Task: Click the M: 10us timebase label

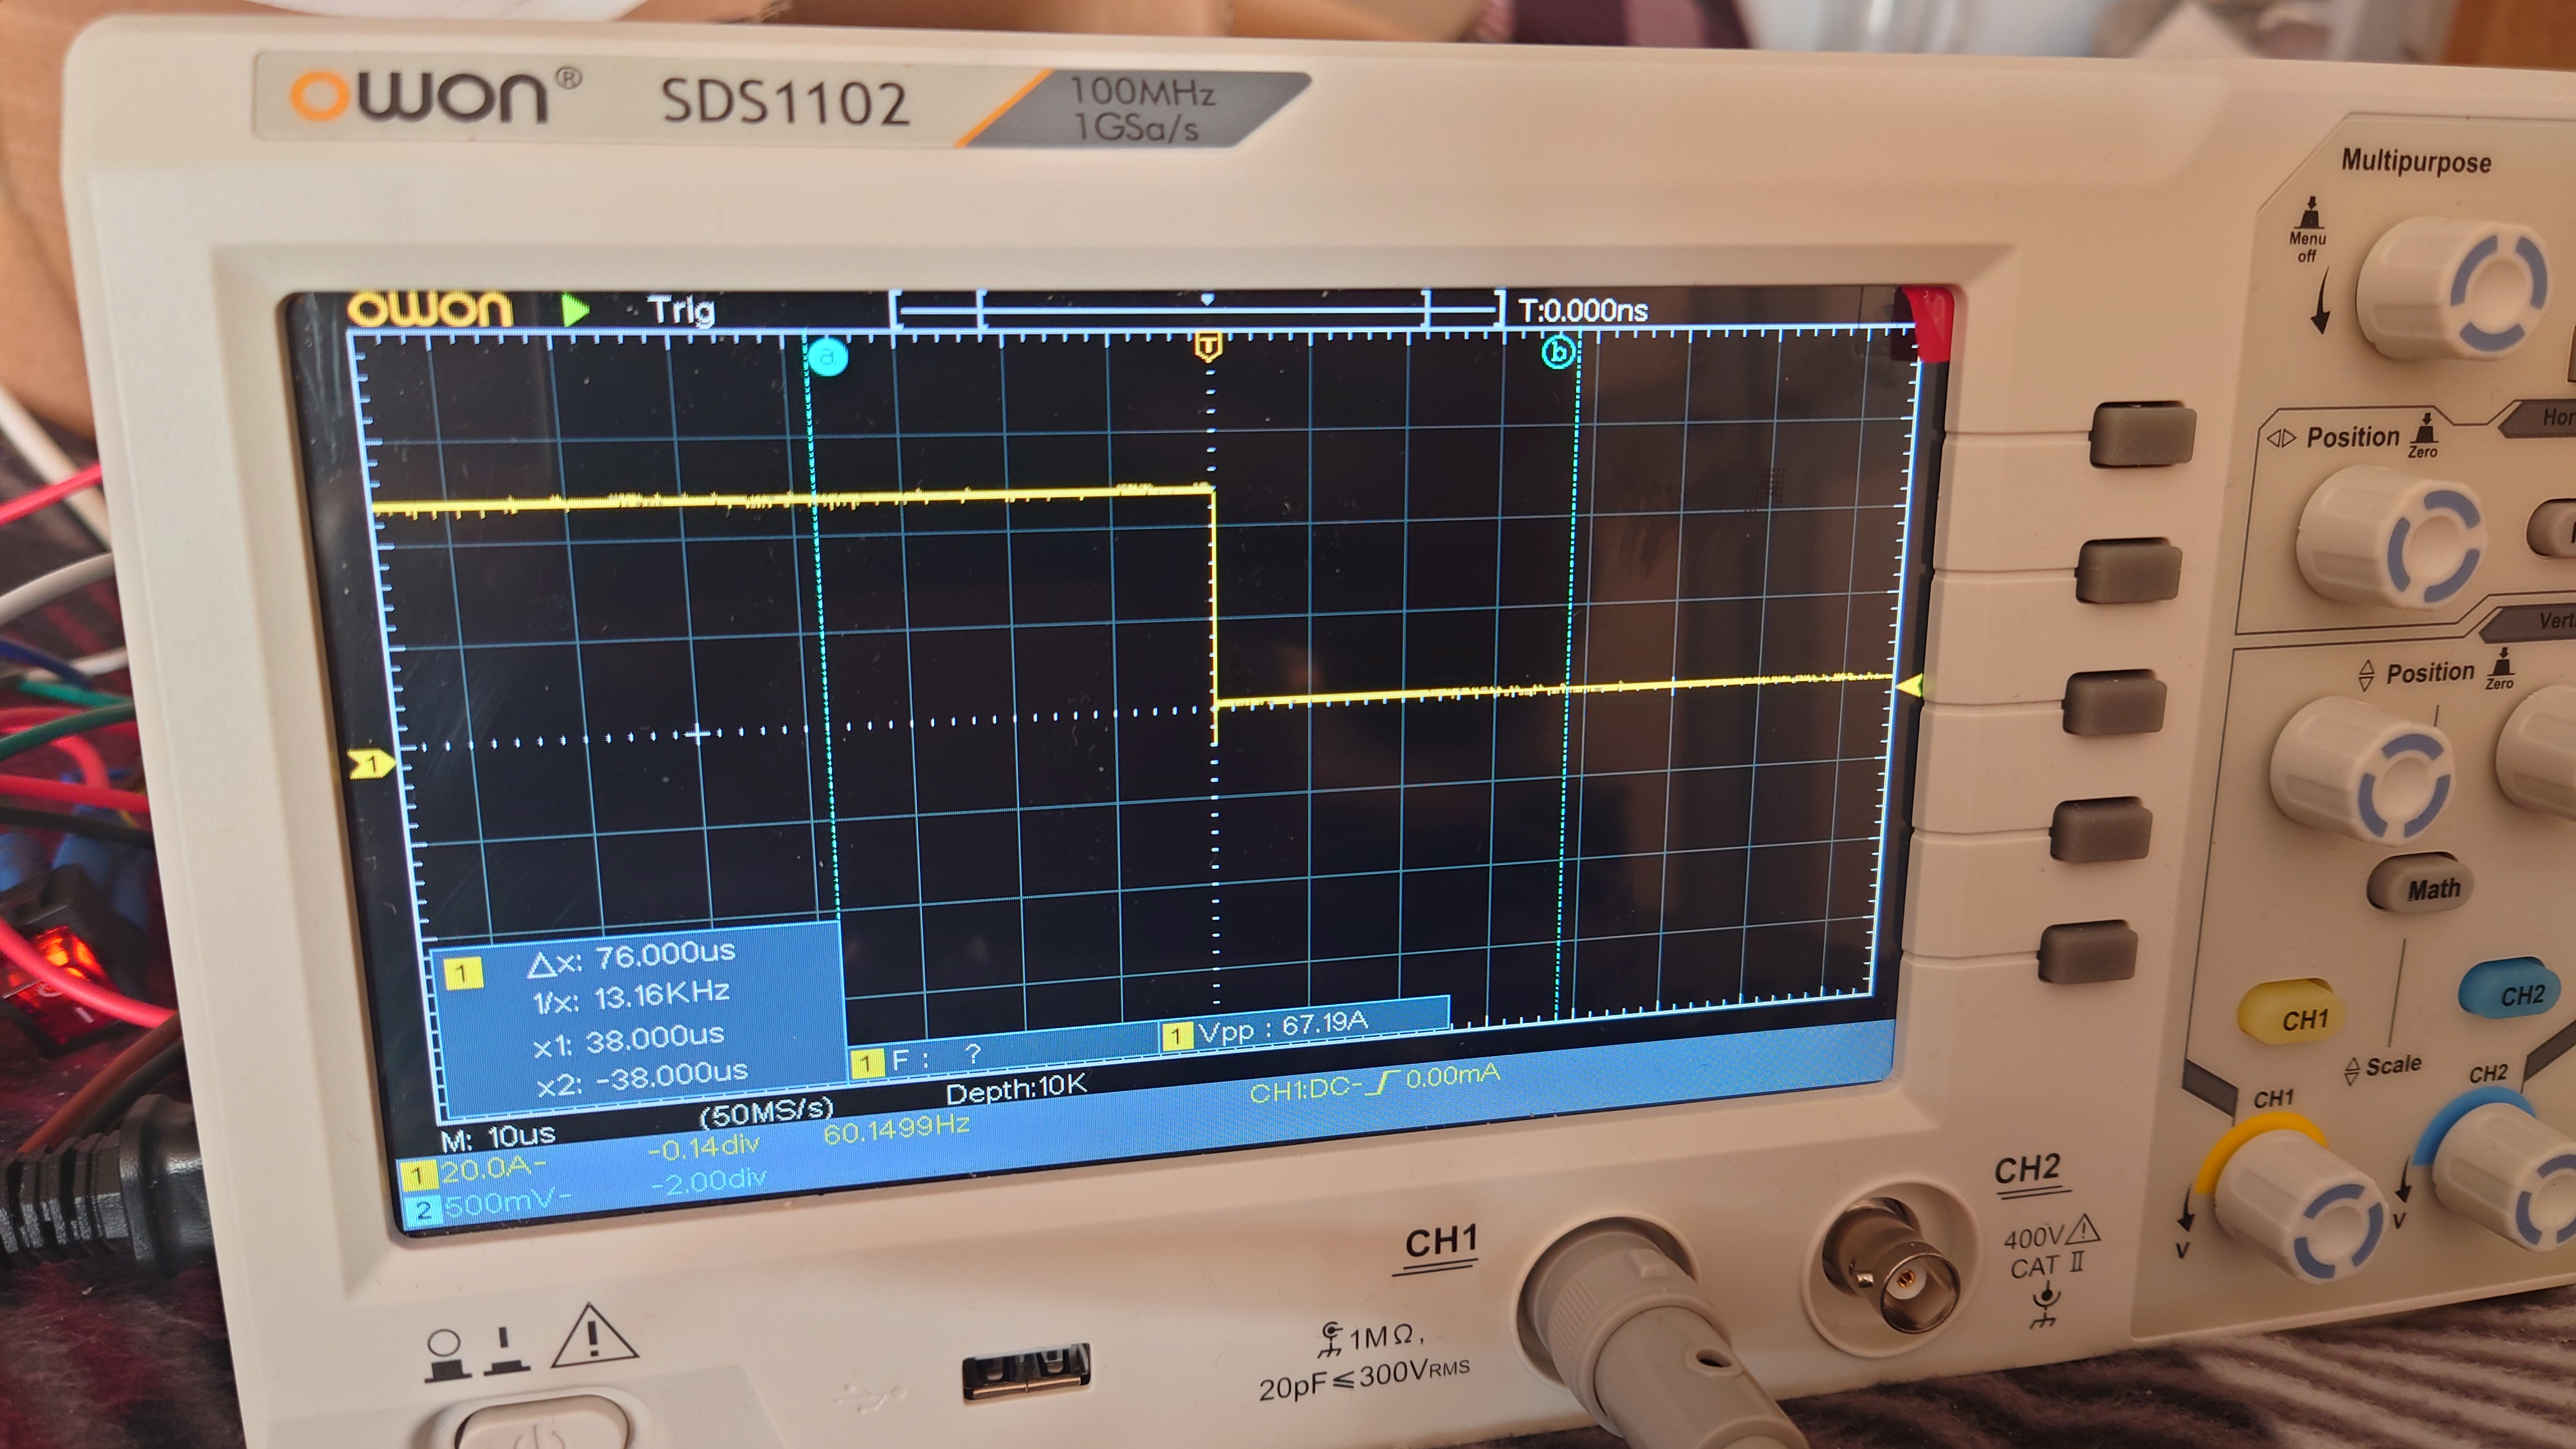Action: pyautogui.click(x=497, y=1137)
